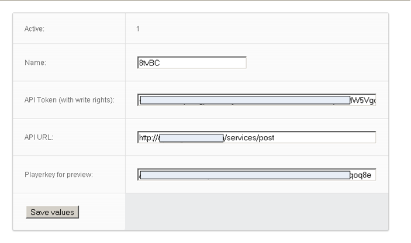Click the Playerkey for preview: label
Image resolution: width=411 pixels, height=243 pixels.
coord(57,175)
